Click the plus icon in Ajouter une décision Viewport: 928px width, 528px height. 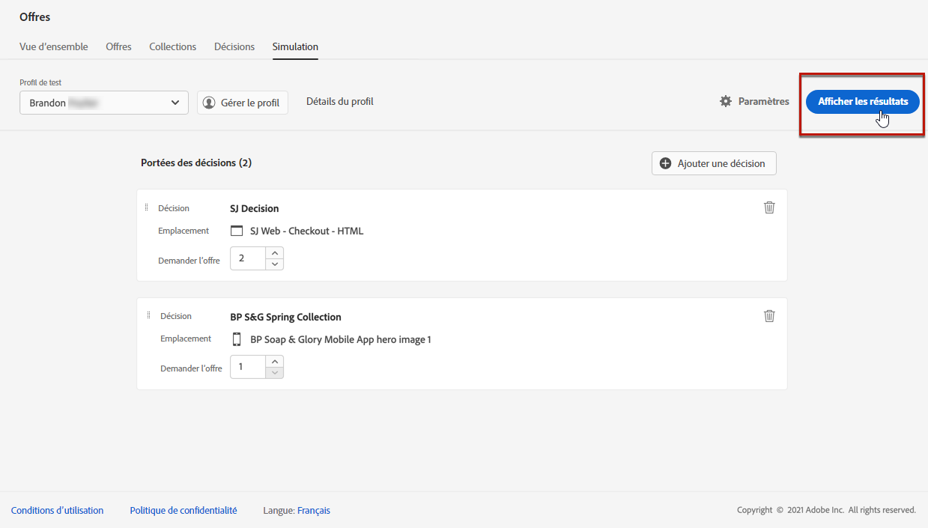[x=665, y=163]
